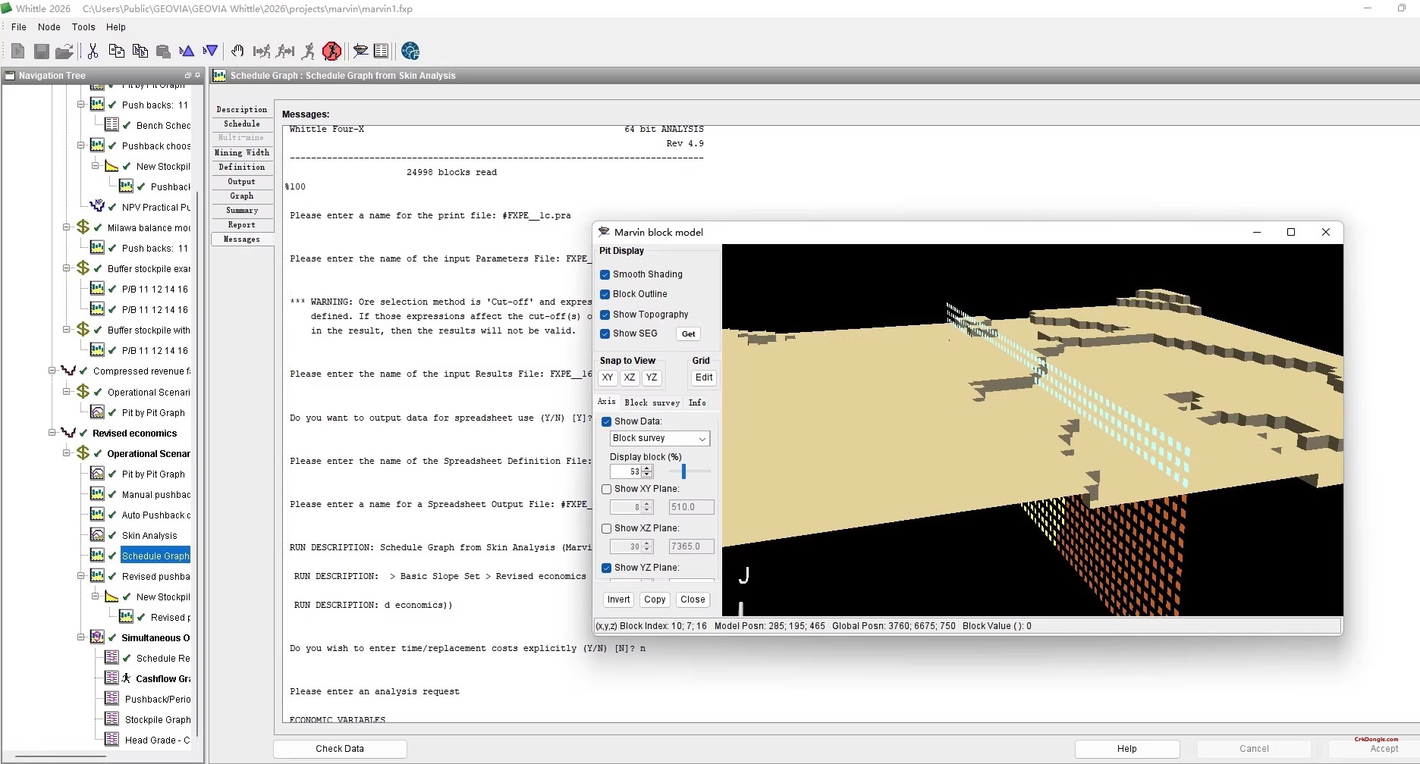Switch to the Summary tab
This screenshot has height=764, width=1420.
242,211
